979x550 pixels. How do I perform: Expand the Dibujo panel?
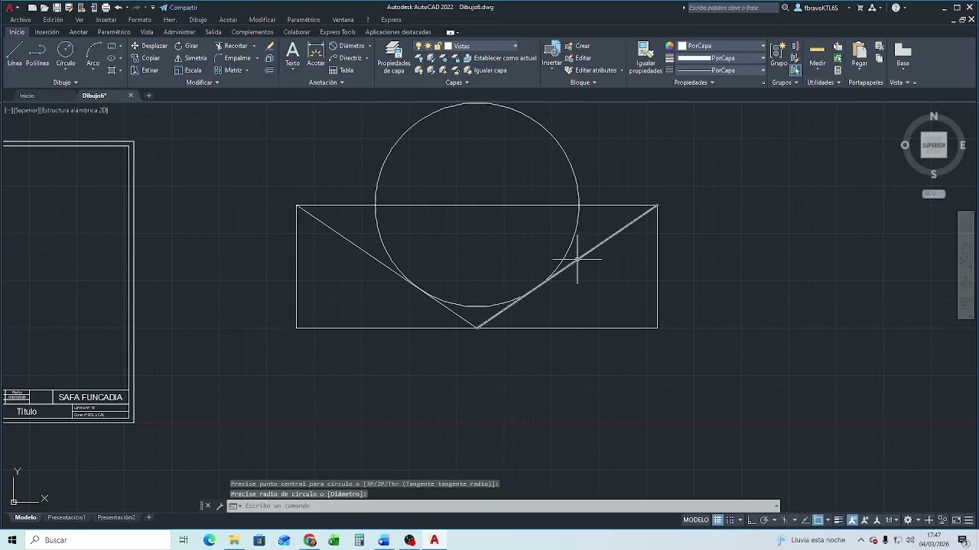(x=65, y=82)
